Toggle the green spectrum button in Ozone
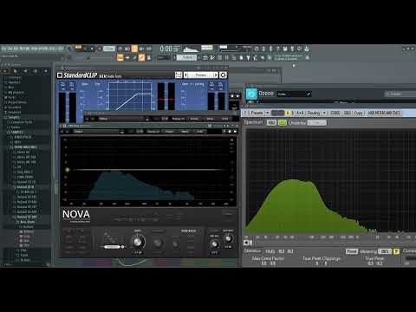The image size is (416, 312). (283, 122)
